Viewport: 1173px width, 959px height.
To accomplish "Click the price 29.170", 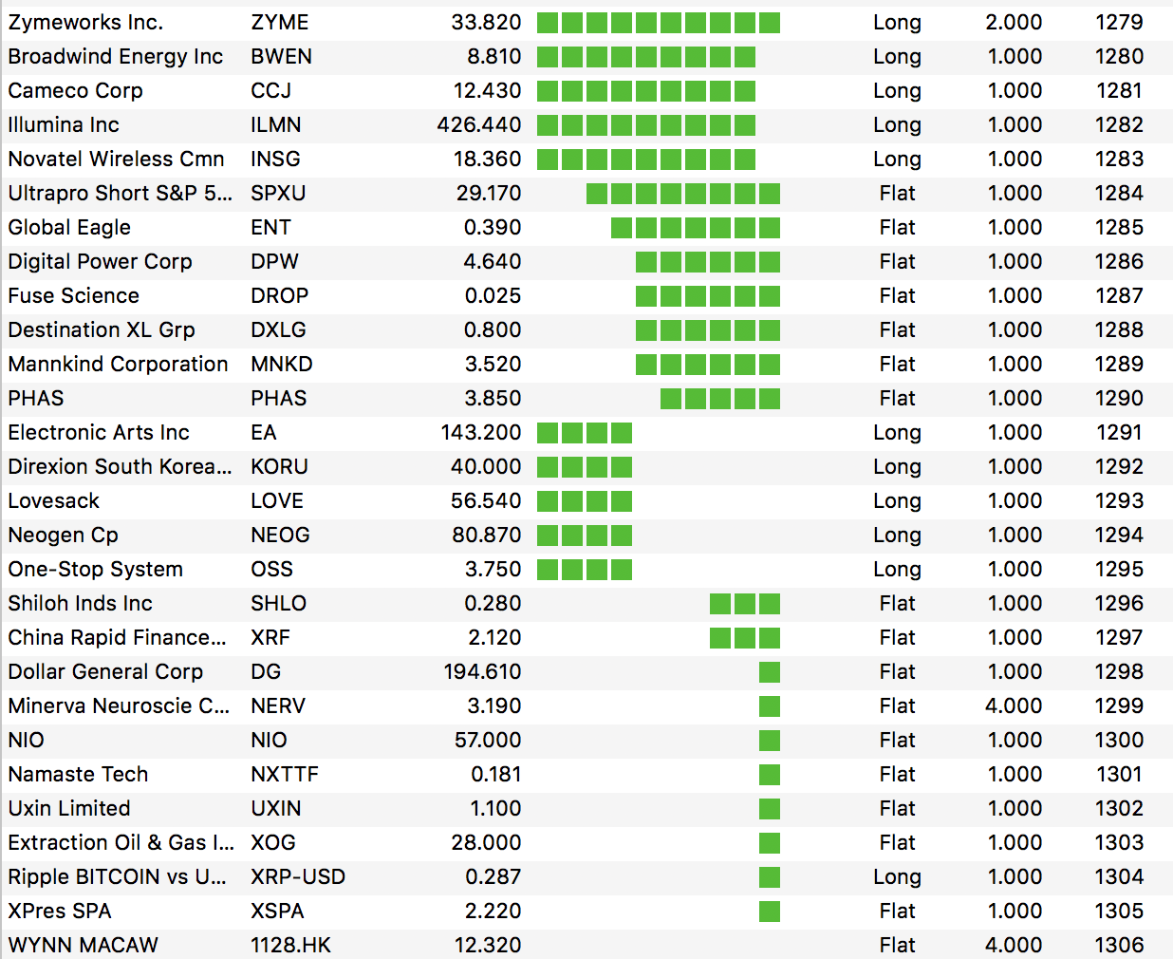I will 489,193.
